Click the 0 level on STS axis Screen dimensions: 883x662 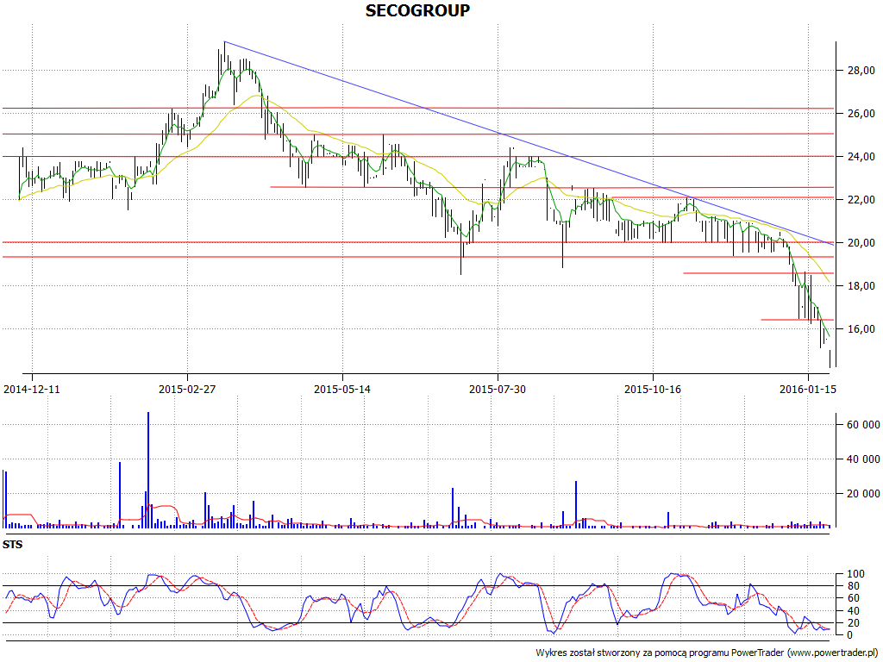[850, 635]
